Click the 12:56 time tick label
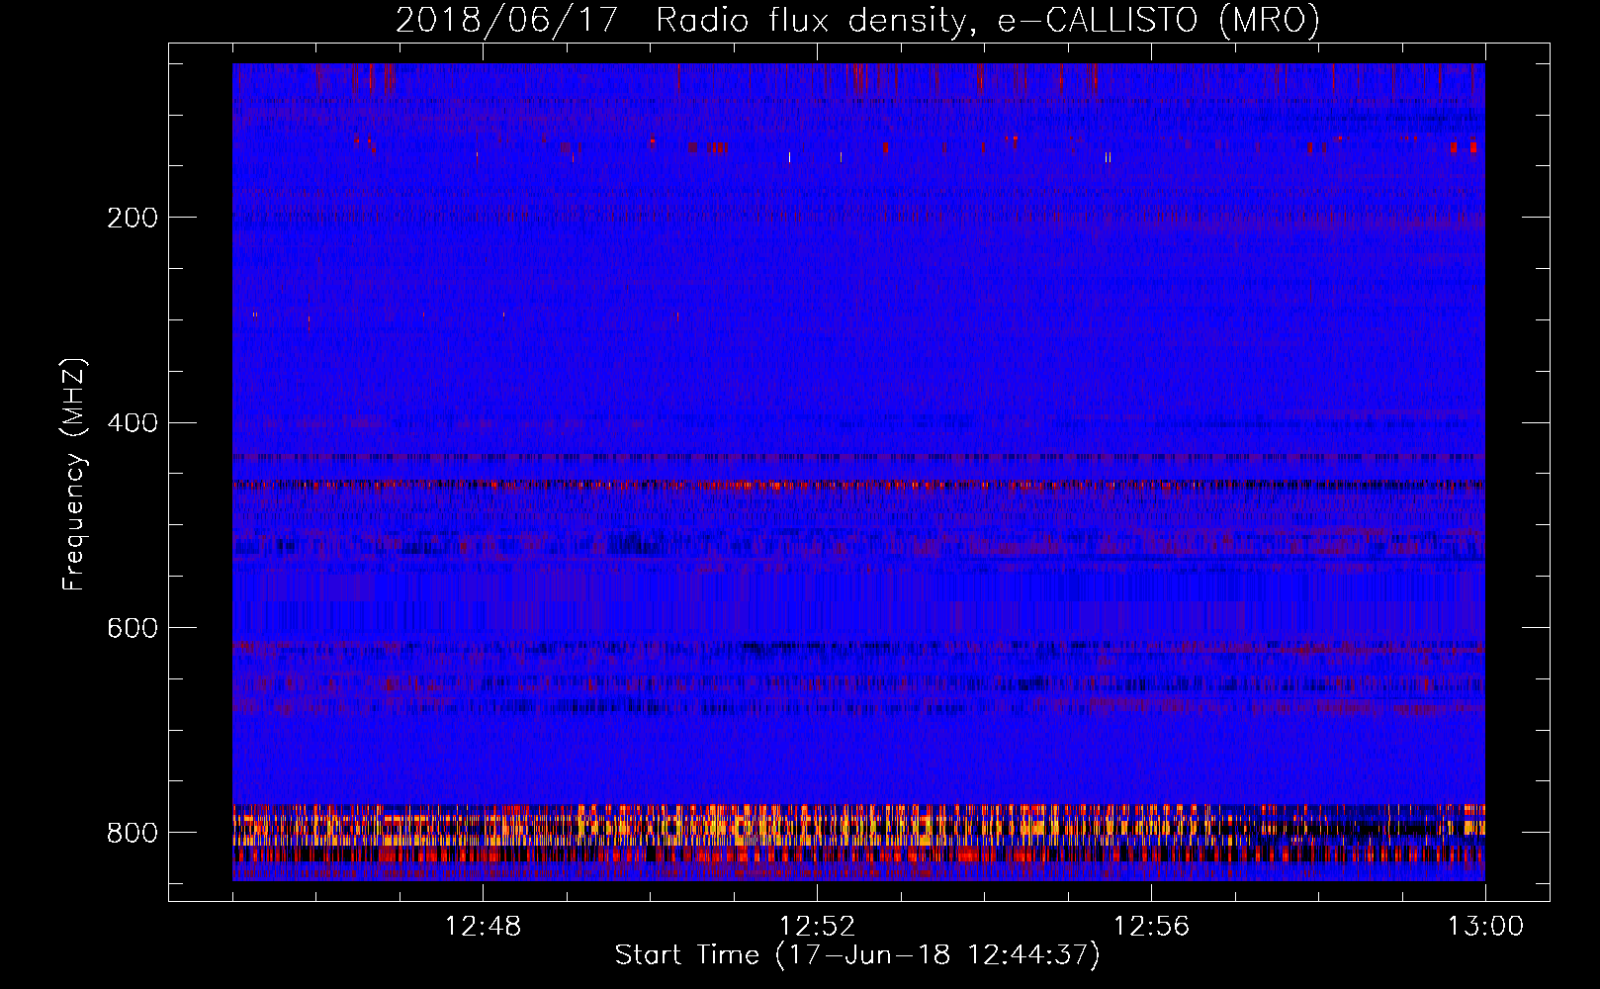The image size is (1600, 989). [x=1151, y=927]
